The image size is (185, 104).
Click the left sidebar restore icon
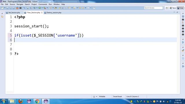[x=2, y=14]
